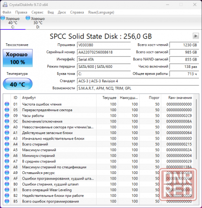Open the Язык(Language) menu
202x208 pixels.
101,12
